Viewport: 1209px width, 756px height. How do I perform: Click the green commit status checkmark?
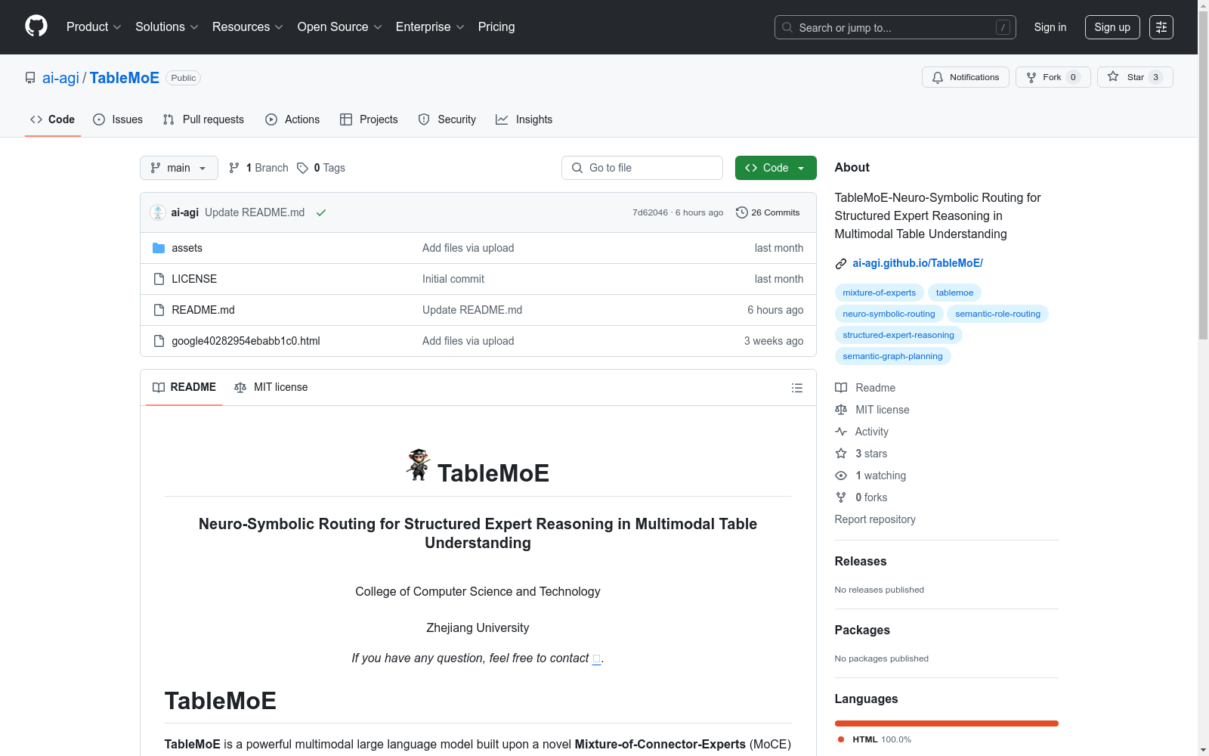(x=321, y=212)
